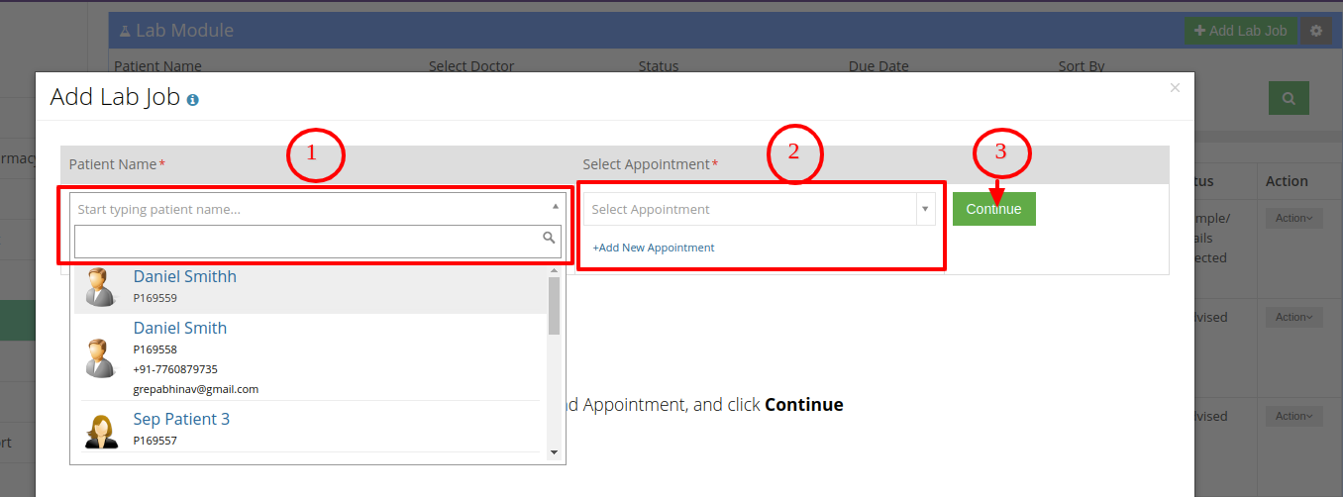
Task: Collapse the patient name dropdown arrow
Action: pos(555,207)
